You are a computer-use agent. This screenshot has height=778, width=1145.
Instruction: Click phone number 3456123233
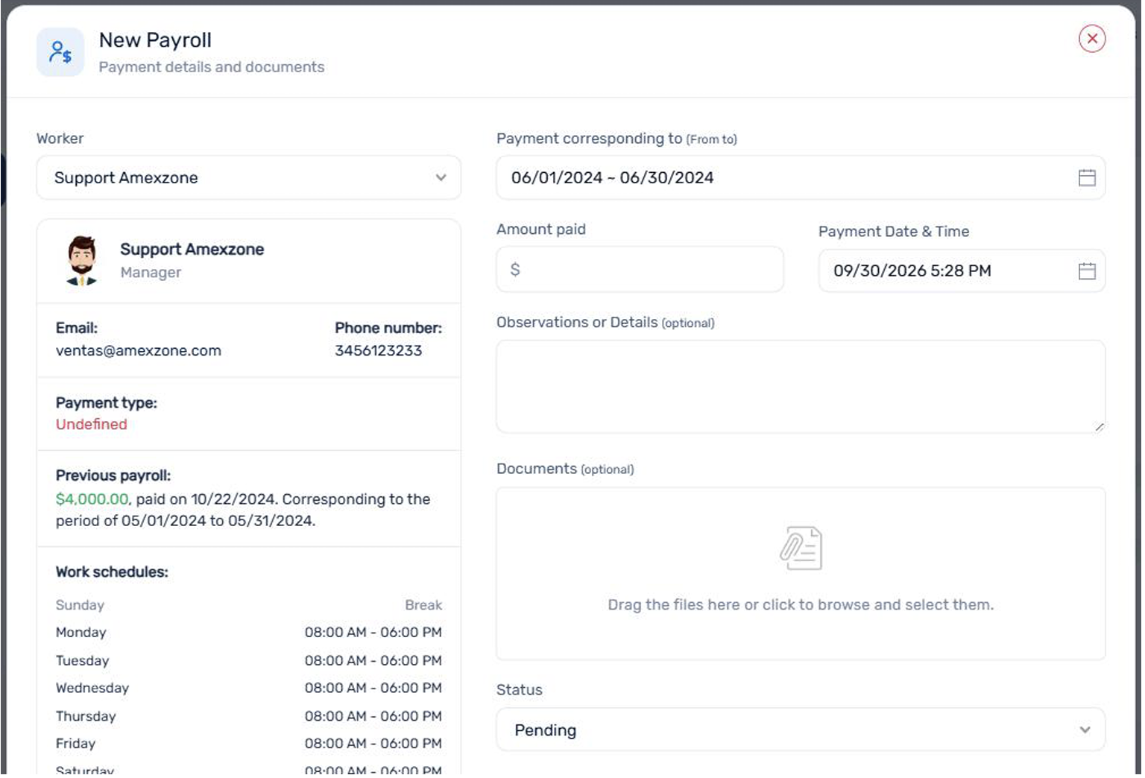click(x=378, y=350)
